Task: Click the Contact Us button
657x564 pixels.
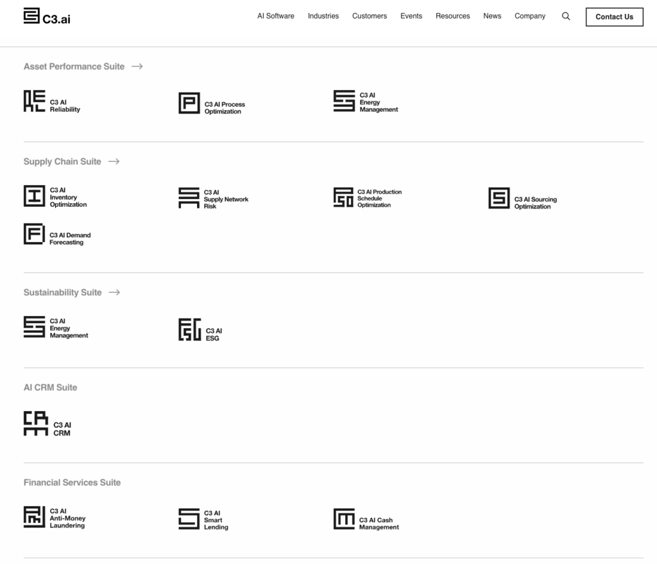Action: point(614,17)
